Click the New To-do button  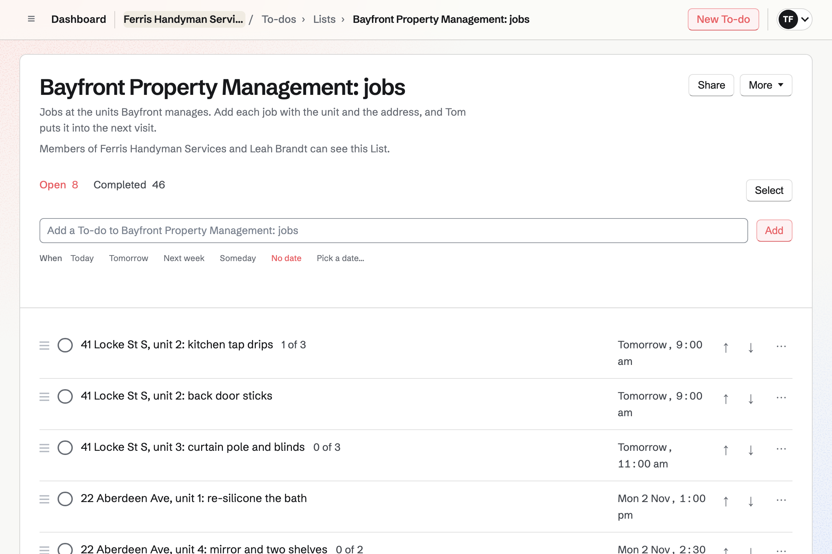click(x=723, y=19)
